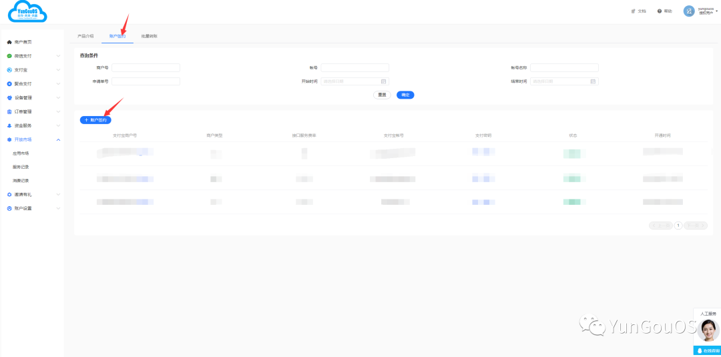Click the 支付密钥 column header
The image size is (721, 357).
point(483,135)
